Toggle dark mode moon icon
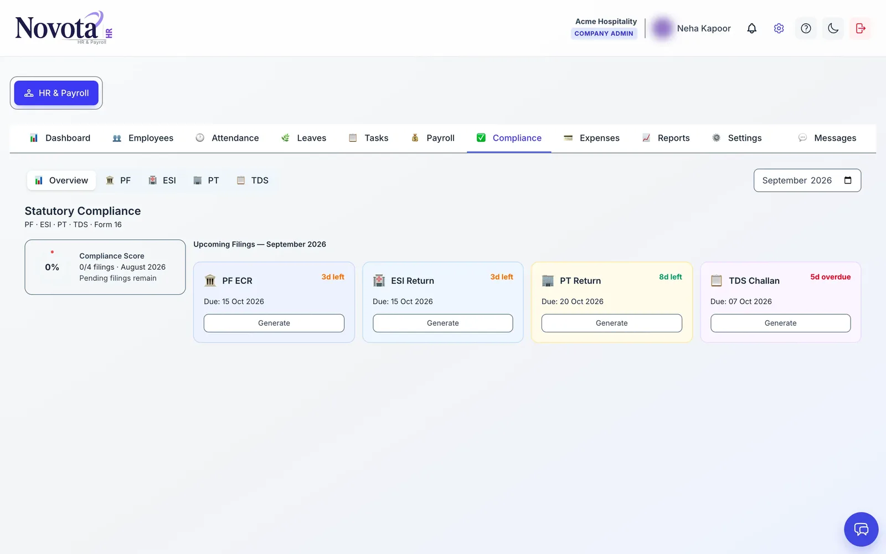 pos(833,28)
